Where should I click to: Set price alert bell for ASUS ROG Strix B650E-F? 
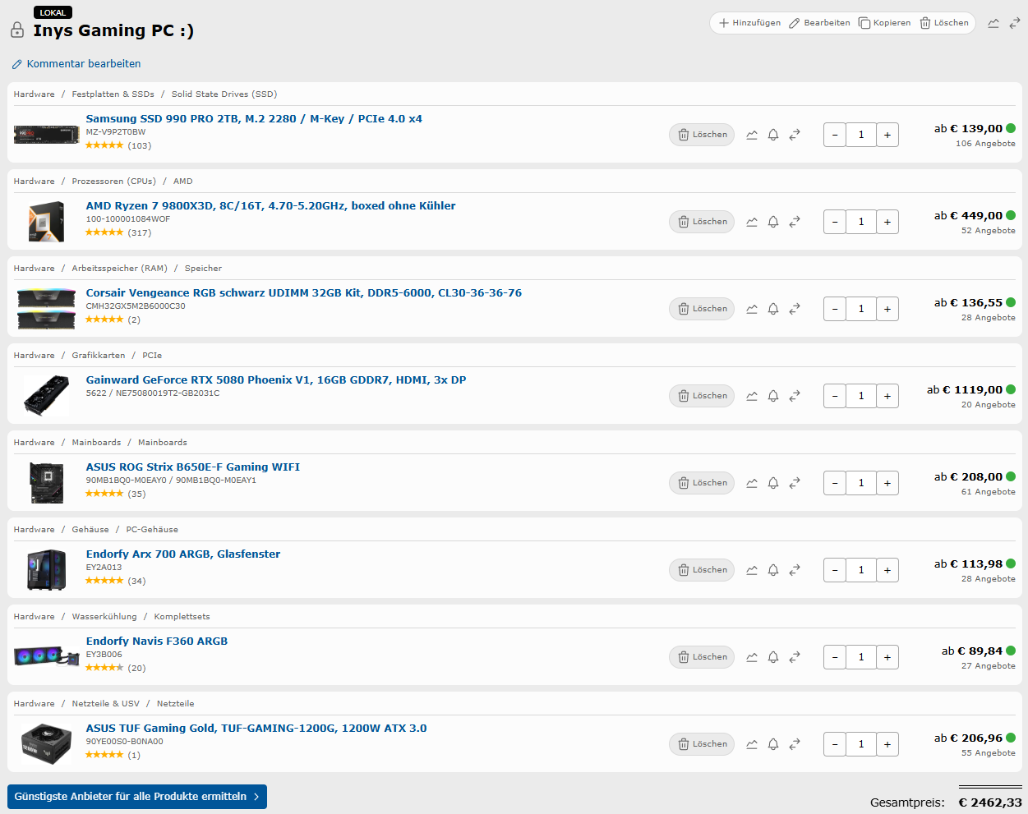[773, 483]
